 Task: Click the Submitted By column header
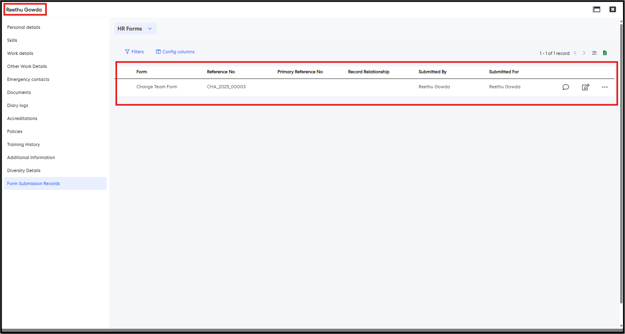tap(432, 72)
